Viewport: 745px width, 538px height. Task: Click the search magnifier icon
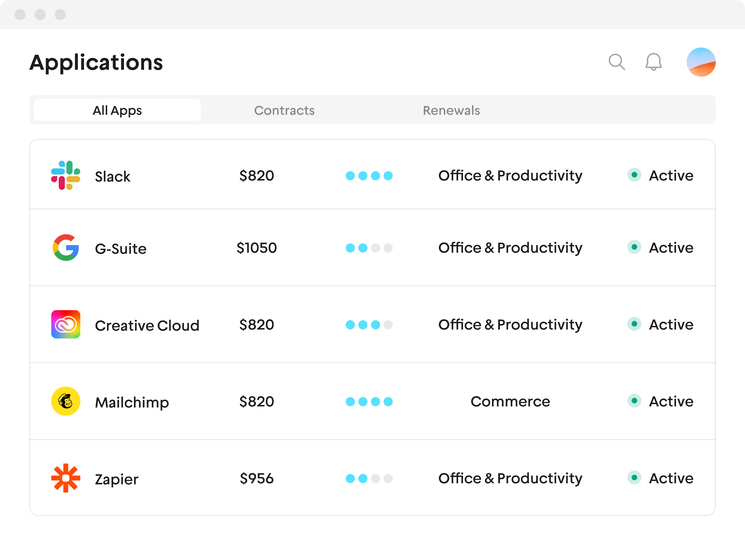616,62
